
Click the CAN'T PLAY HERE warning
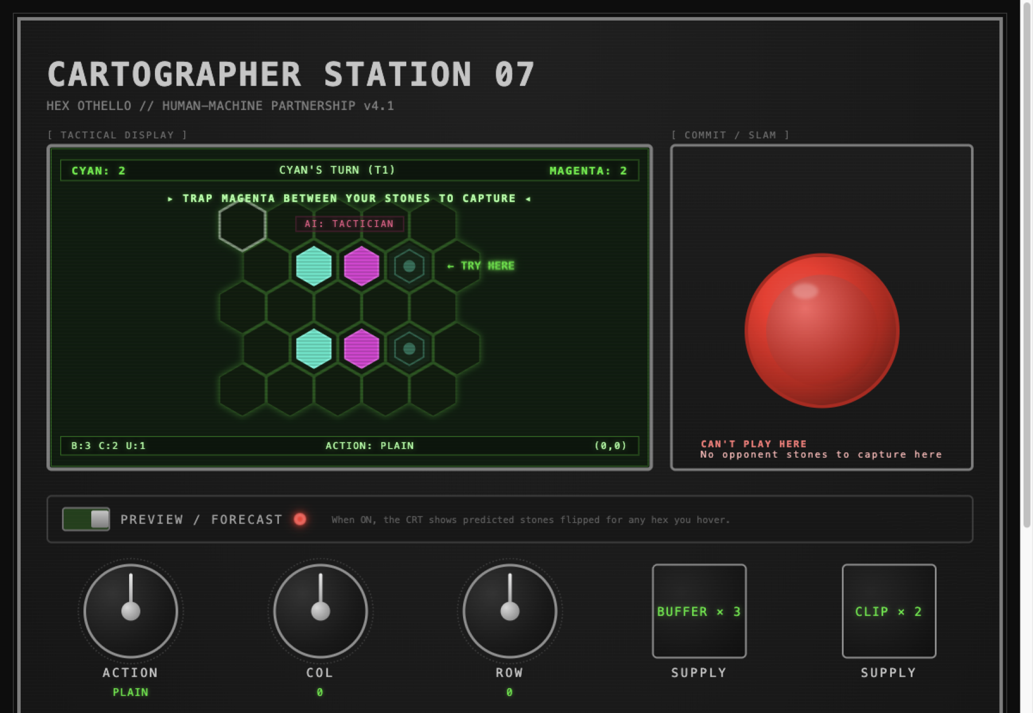754,443
